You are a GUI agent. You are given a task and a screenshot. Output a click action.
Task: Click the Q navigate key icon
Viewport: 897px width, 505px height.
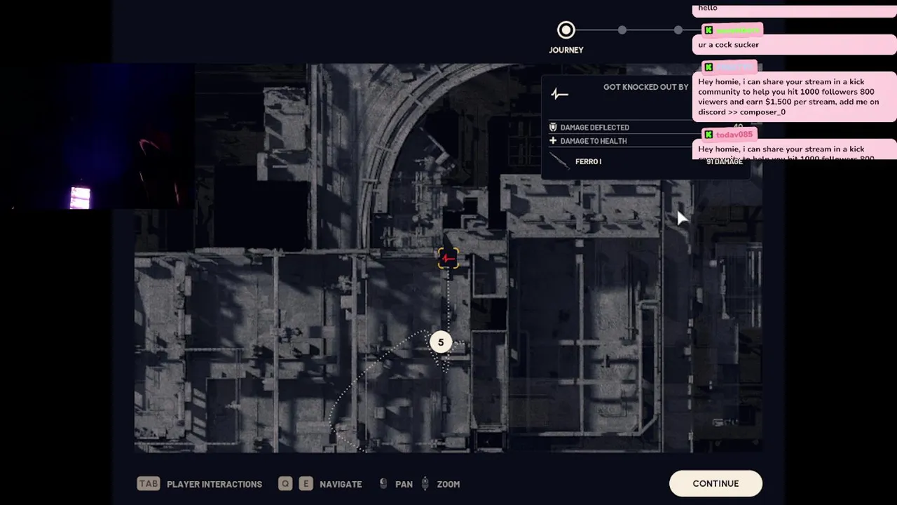285,483
